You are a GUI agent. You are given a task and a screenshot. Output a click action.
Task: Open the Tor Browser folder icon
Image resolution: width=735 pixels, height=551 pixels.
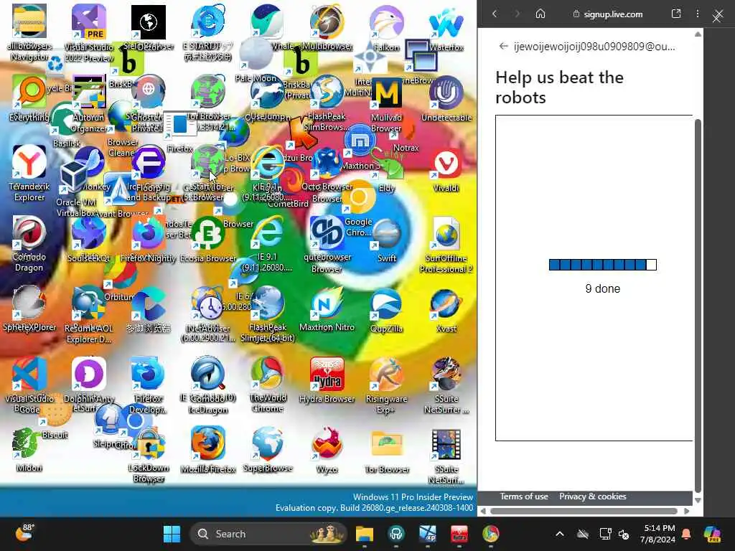387,445
